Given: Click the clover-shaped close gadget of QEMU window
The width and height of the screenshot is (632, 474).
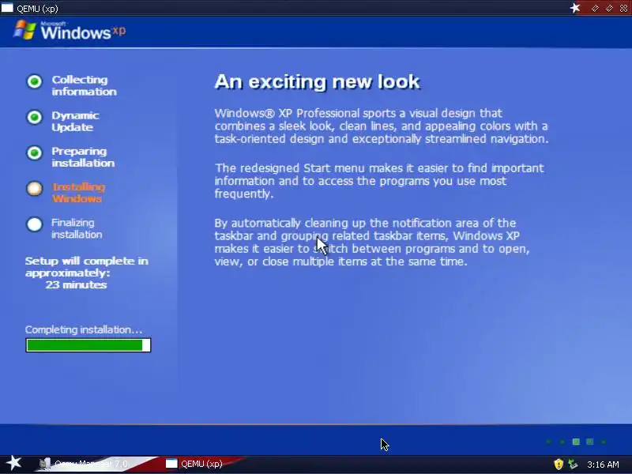Looking at the screenshot, I should click(623, 8).
